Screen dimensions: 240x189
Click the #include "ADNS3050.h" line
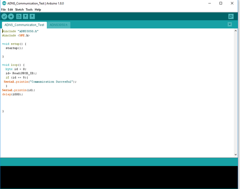20,31
